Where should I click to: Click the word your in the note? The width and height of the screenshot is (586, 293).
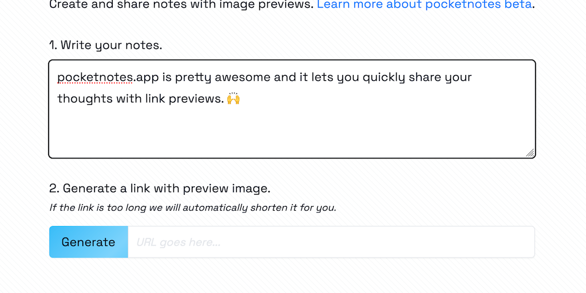[x=459, y=77]
